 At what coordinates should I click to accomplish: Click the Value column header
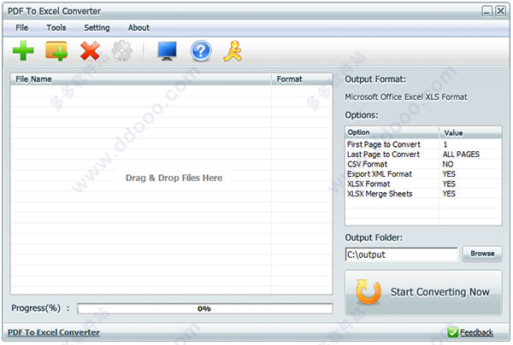tap(470, 132)
